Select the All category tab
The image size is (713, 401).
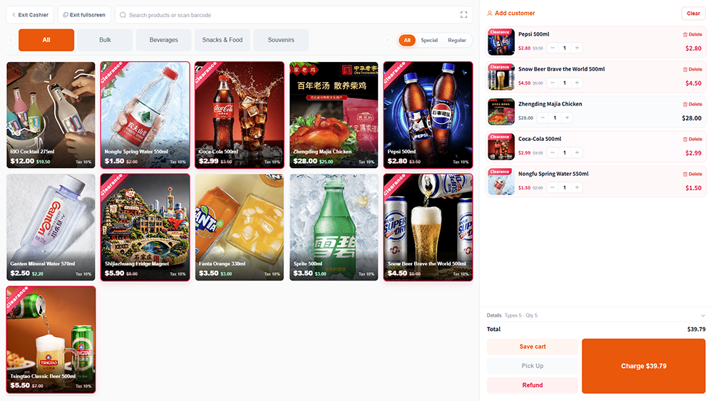[x=46, y=40]
